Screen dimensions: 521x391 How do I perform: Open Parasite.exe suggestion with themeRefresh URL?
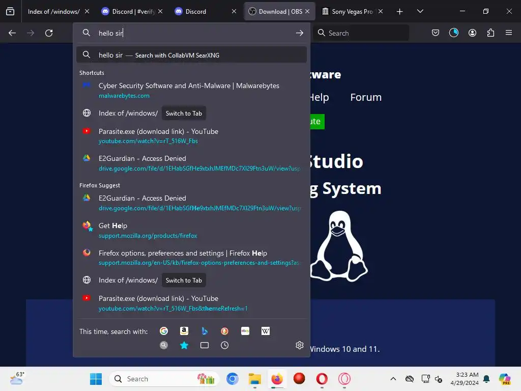(191, 303)
